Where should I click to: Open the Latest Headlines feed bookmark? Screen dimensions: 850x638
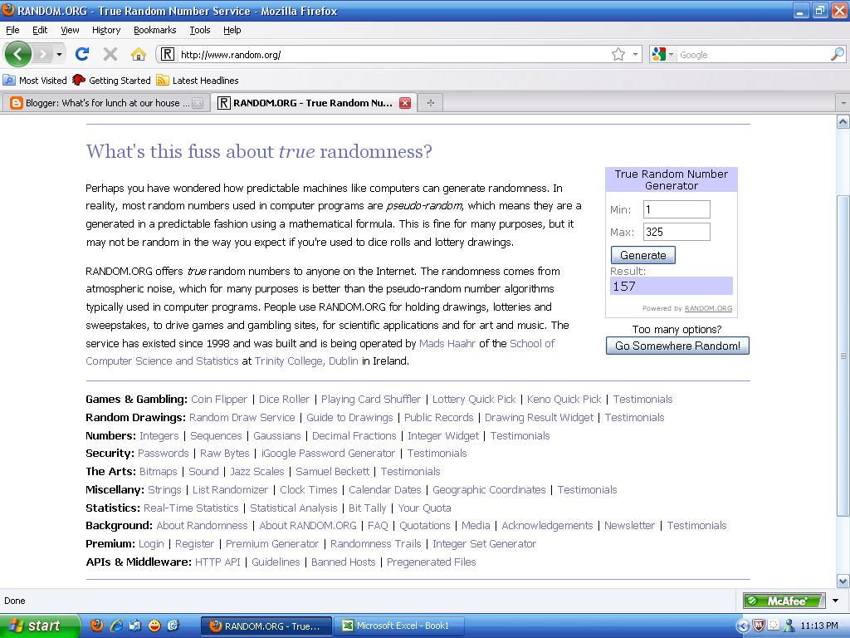[198, 81]
